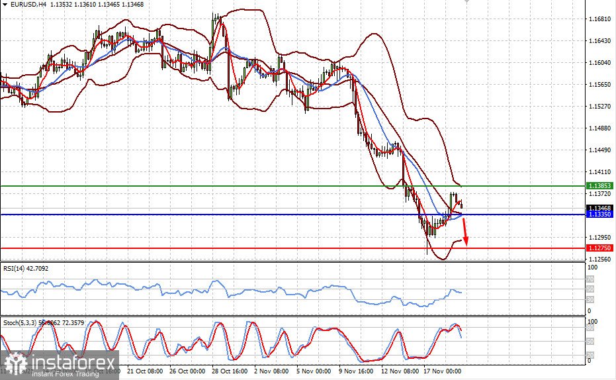Screen dimensions: 616x380
Task: Select the red 1.12750 price level label
Action: click(599, 248)
